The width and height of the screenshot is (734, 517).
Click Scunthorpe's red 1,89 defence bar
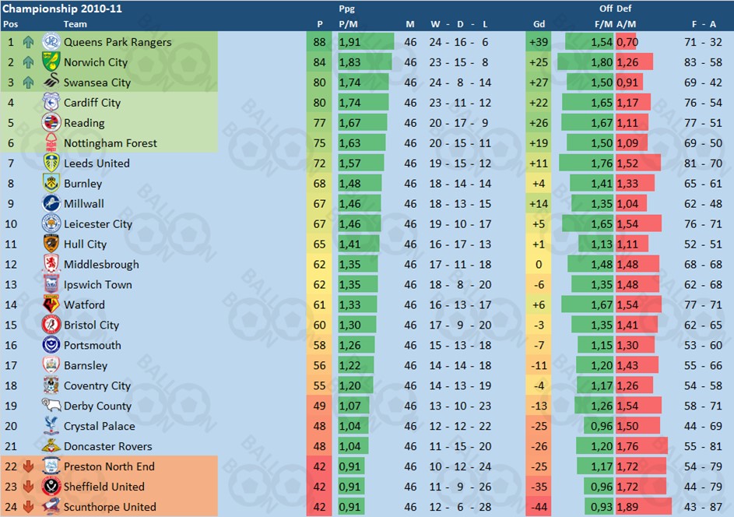643,507
